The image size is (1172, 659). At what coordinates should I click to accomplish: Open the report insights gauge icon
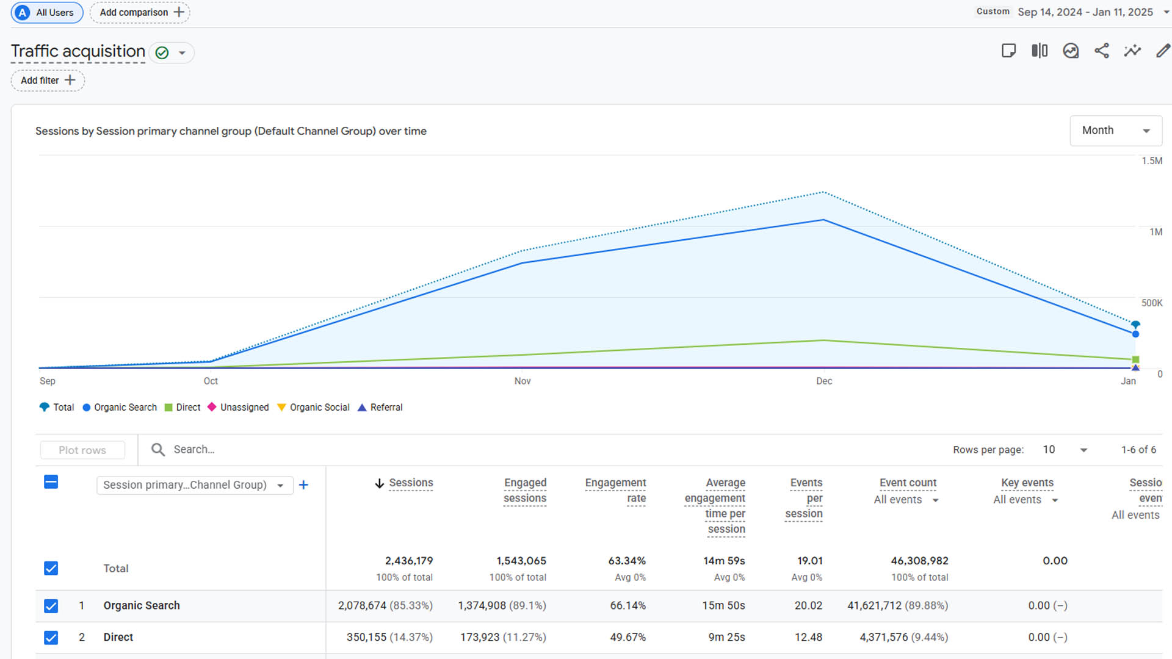tap(1071, 51)
